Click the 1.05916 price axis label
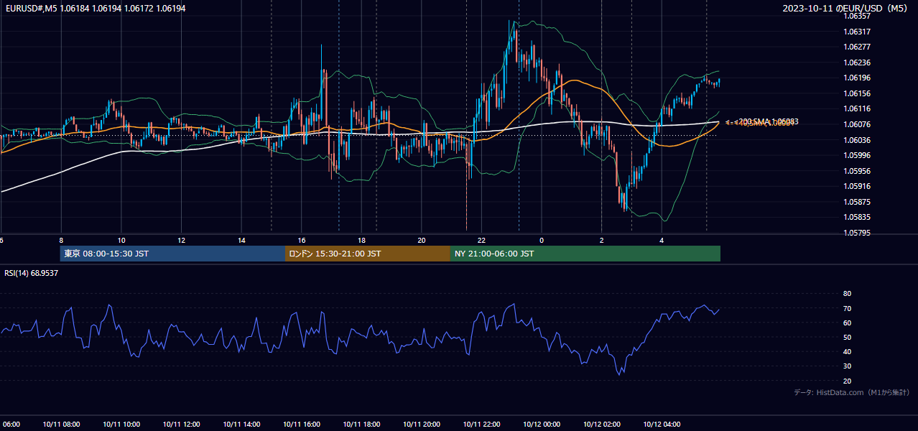Screen dimensions: 918x431 pos(856,186)
